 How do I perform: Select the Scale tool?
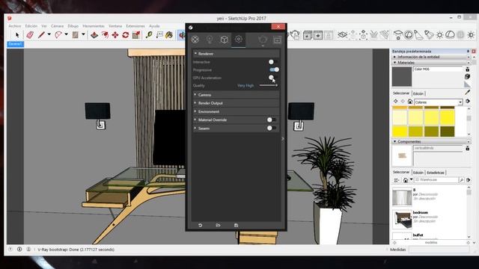tap(136, 35)
